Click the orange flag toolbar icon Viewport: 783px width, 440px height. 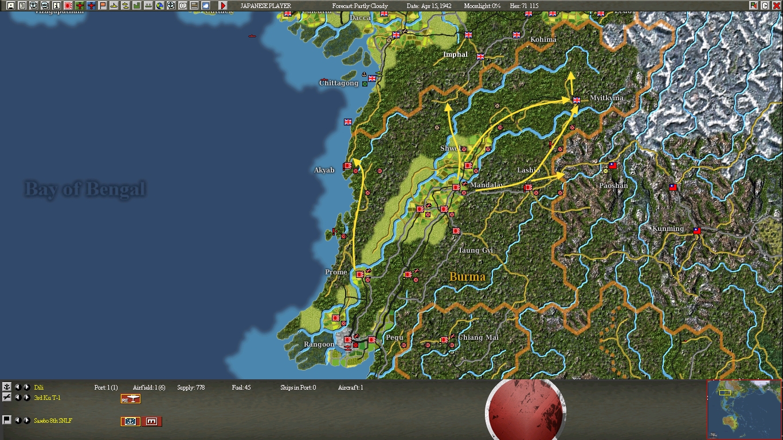click(x=102, y=6)
